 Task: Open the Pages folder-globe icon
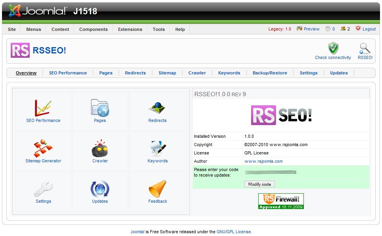100,108
